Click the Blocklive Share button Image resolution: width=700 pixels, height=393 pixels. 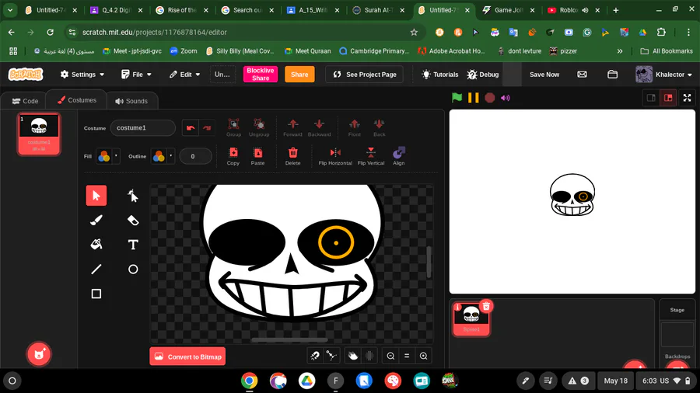pos(261,75)
